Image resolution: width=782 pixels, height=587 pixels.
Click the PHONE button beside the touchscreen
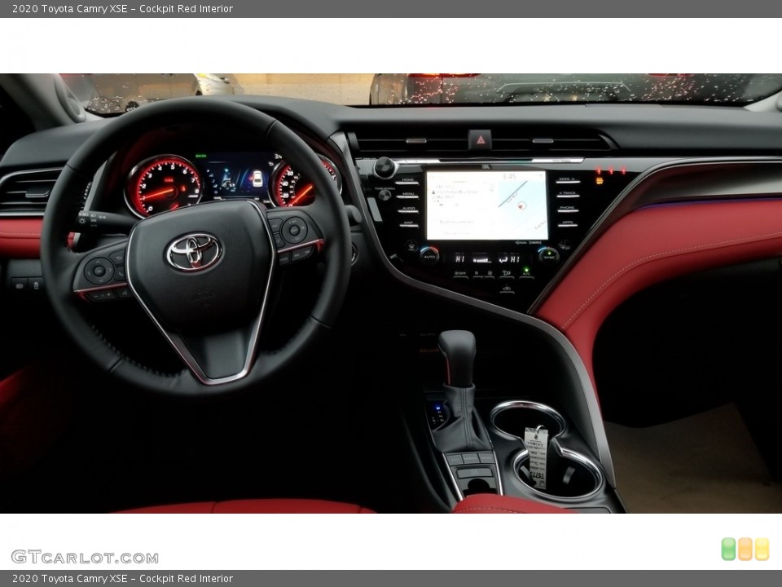tap(567, 210)
